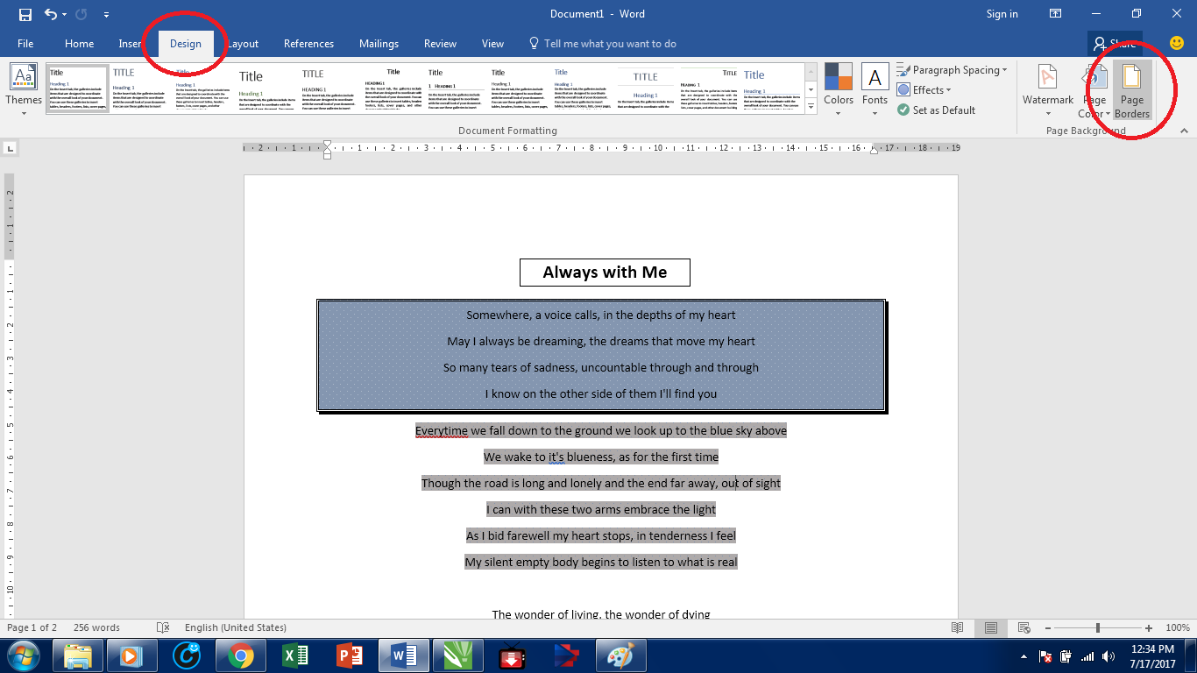Image resolution: width=1197 pixels, height=673 pixels.
Task: Click the Page Borders icon
Action: point(1131,88)
